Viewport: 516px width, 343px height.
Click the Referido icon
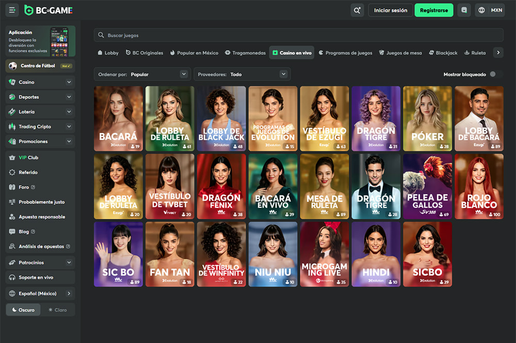(x=12, y=172)
